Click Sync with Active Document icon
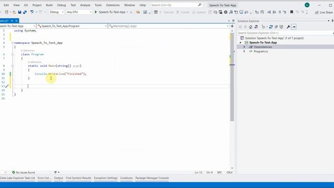 pos(271,27)
